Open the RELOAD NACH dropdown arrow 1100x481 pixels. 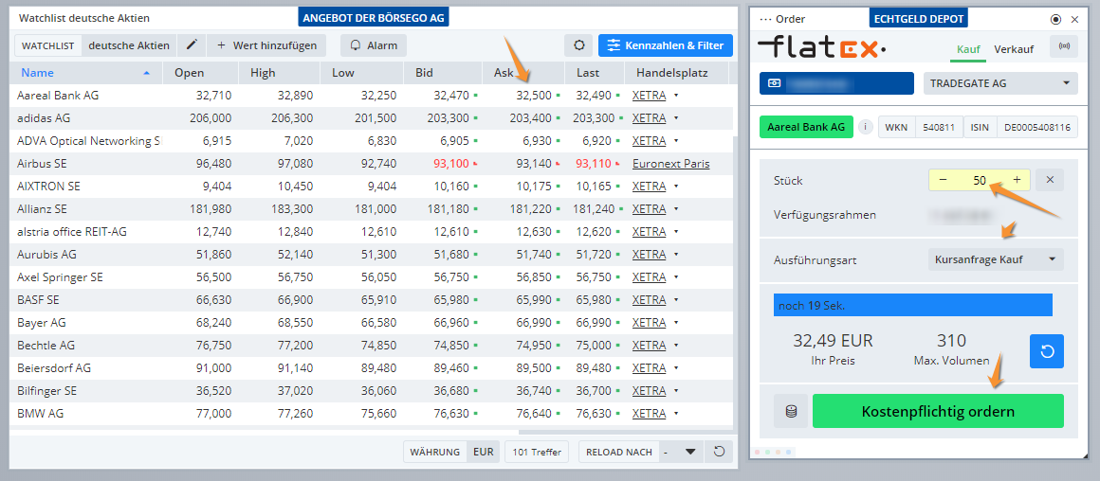point(691,453)
